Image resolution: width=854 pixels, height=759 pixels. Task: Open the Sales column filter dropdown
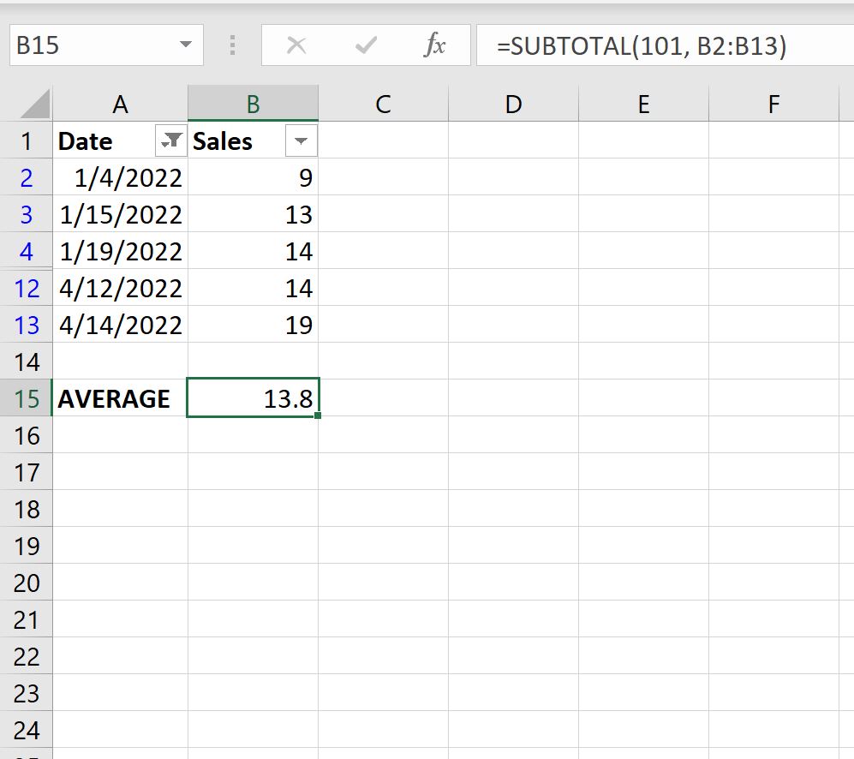pos(301,140)
